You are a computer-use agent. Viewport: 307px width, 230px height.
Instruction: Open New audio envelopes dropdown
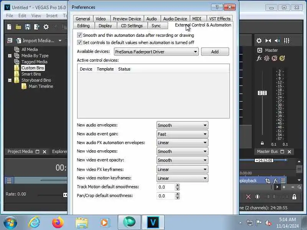[x=182, y=125]
